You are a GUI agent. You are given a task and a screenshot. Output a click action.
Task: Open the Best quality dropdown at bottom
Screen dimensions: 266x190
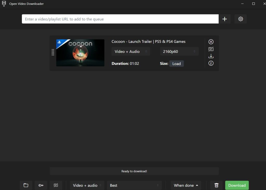[134, 185]
